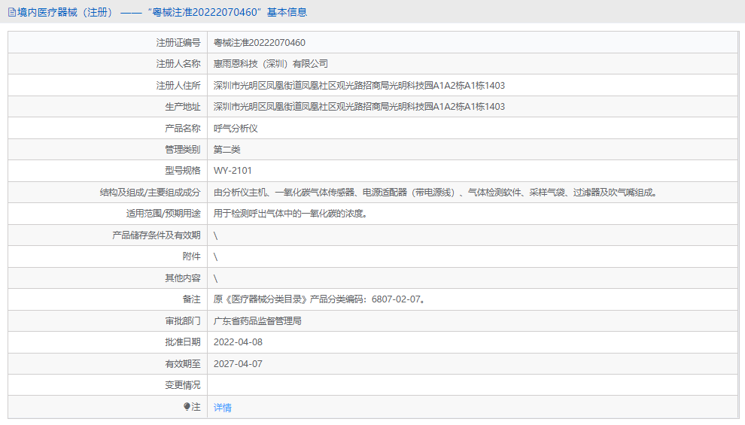Select the address value in 注册人住所 row
The image size is (745, 425).
(x=359, y=86)
